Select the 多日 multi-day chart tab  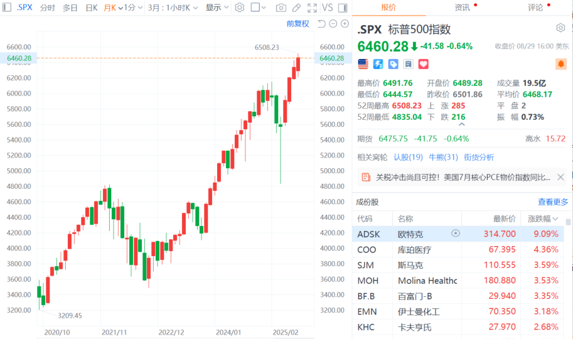[x=70, y=8]
